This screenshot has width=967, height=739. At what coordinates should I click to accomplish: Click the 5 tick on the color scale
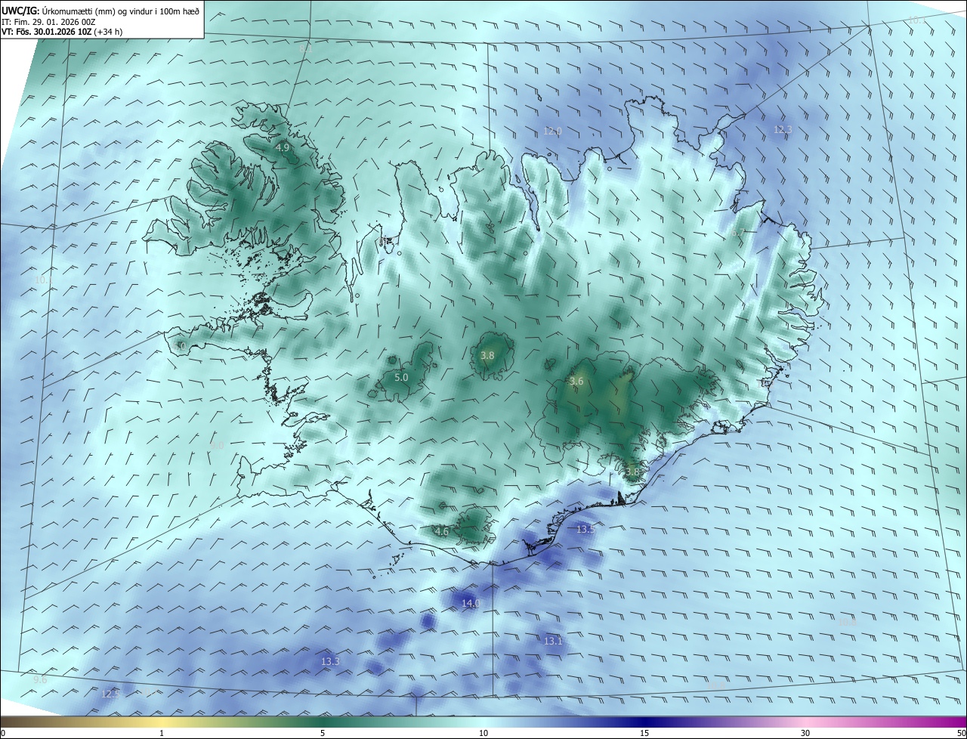323,733
